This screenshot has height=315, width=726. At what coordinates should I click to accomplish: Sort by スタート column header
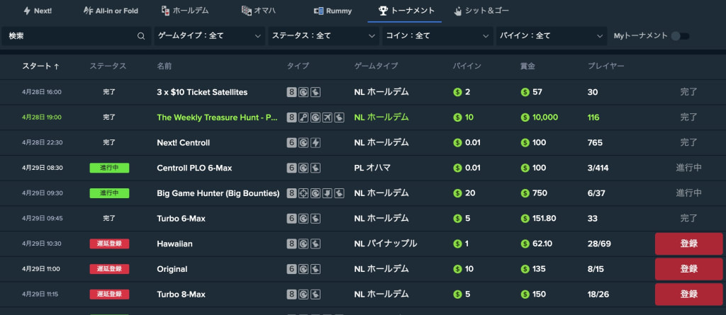point(40,66)
